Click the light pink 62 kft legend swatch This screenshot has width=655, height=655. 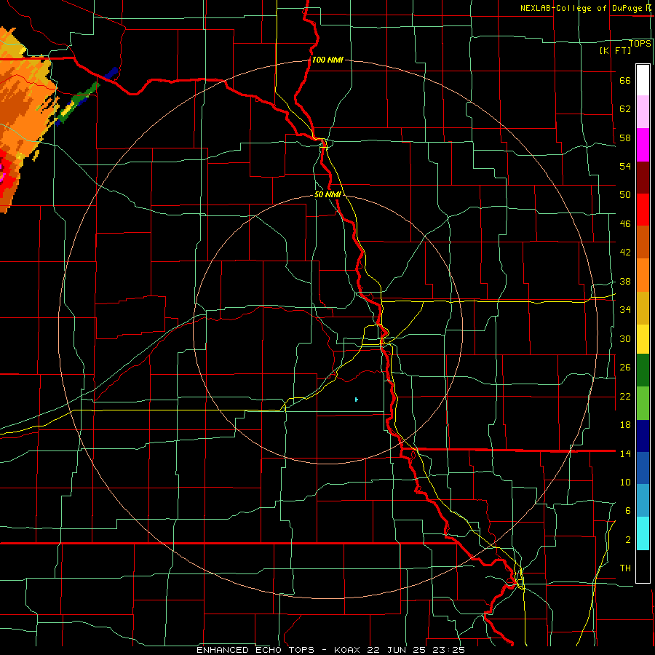coord(643,111)
